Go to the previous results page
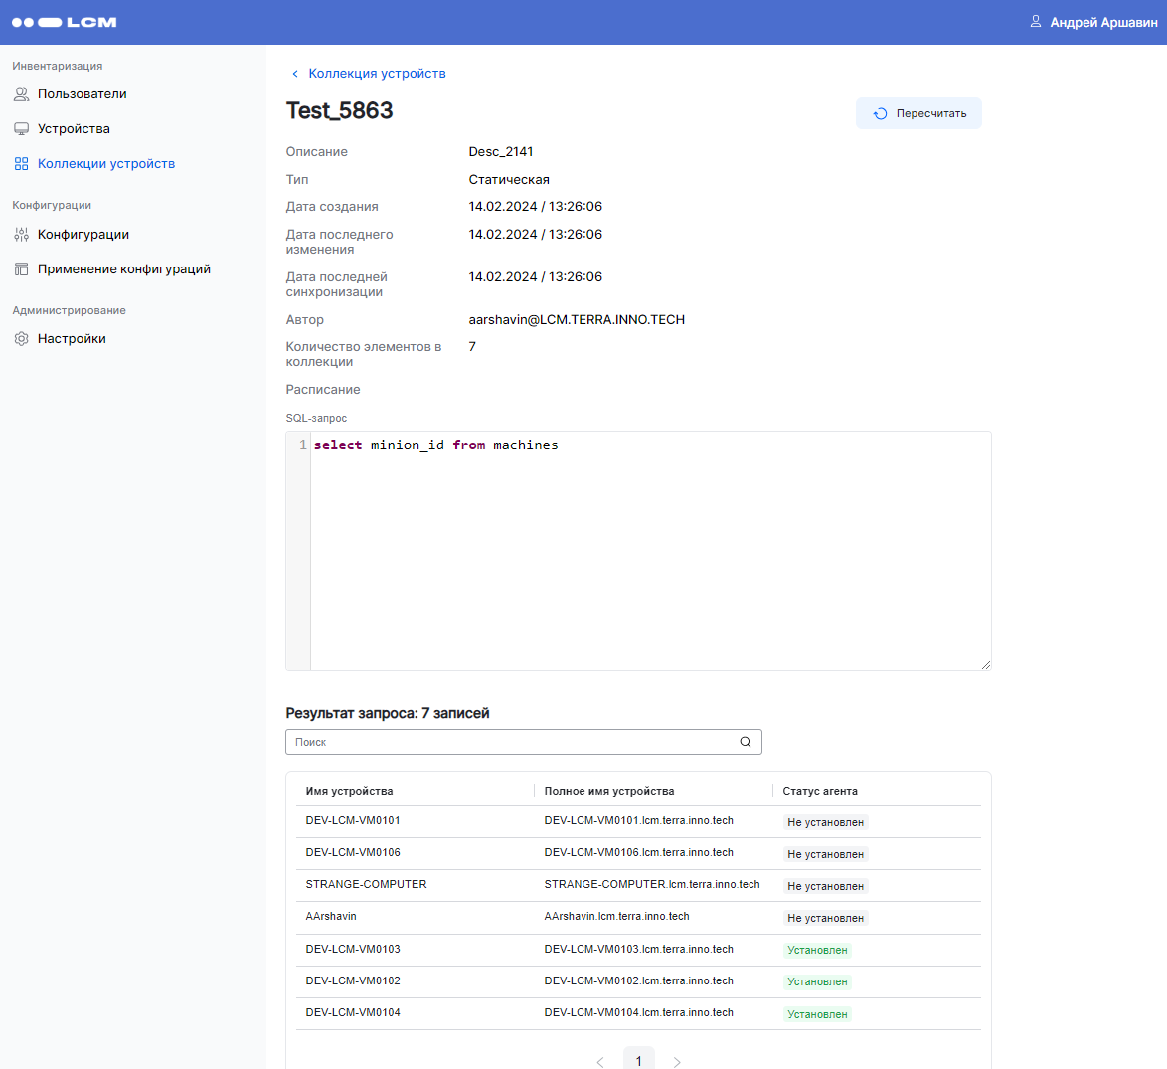The height and width of the screenshot is (1069, 1167). [600, 1062]
